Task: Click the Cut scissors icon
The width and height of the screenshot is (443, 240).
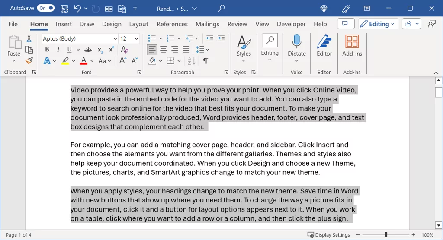Action: (29, 38)
